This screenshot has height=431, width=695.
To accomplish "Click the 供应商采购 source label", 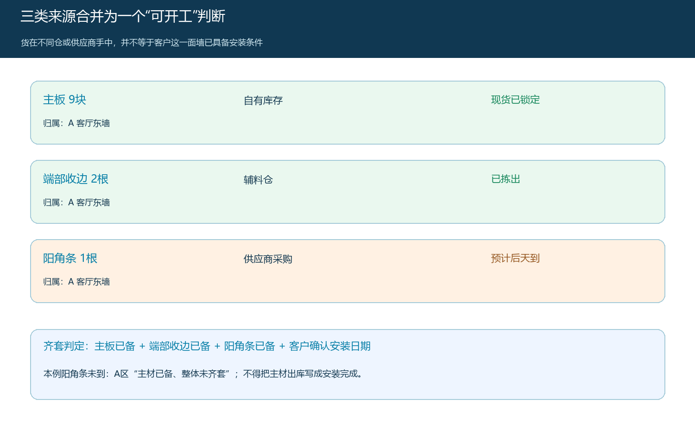I will [268, 259].
